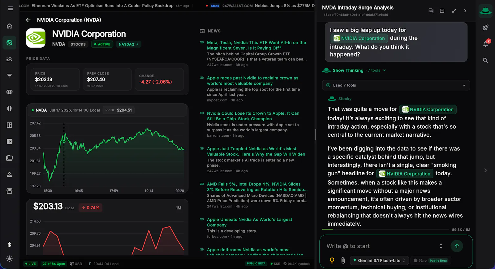Viewport: 495px width, 269px height.
Task: Open the hamburger menu in the sidebar
Action: coord(10,8)
